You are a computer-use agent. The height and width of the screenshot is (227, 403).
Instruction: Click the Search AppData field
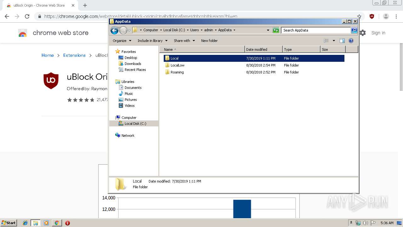click(x=316, y=30)
